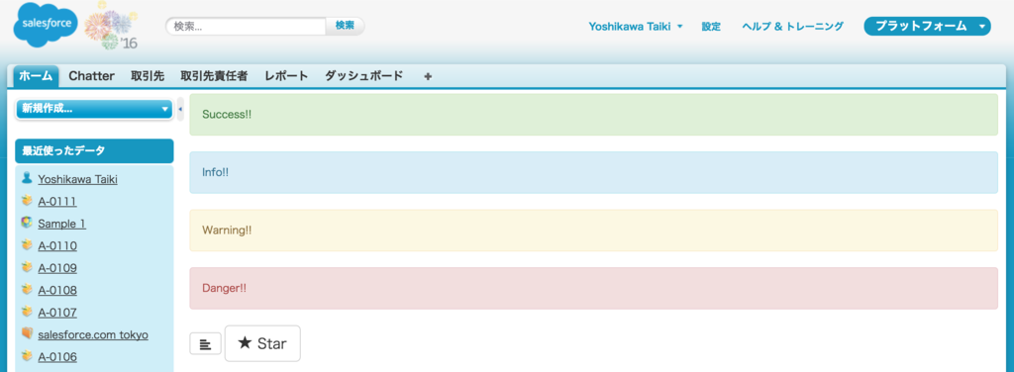Click the blue Info!! alert
1014x372 pixels.
594,172
